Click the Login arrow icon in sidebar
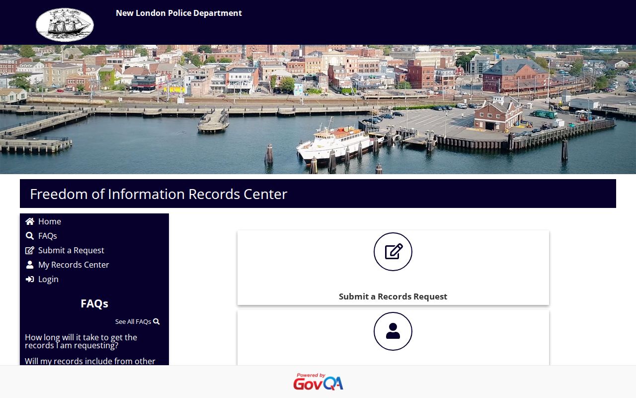Screen dimensions: 636x398 point(30,279)
